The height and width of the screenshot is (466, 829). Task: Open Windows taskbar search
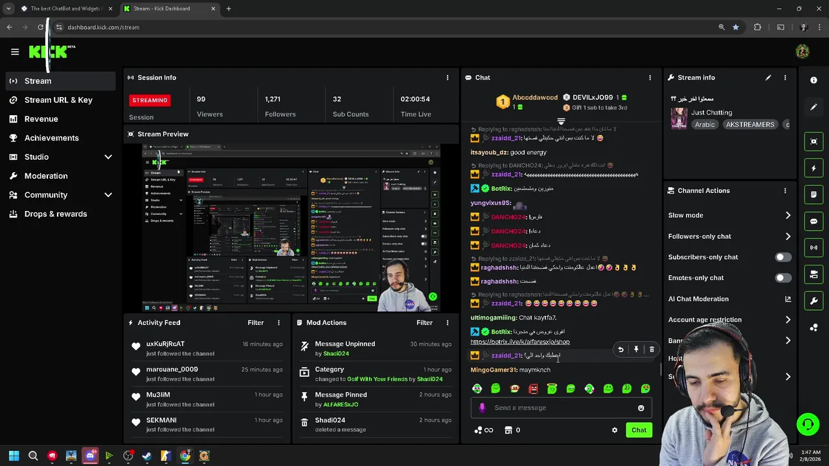pos(33,456)
